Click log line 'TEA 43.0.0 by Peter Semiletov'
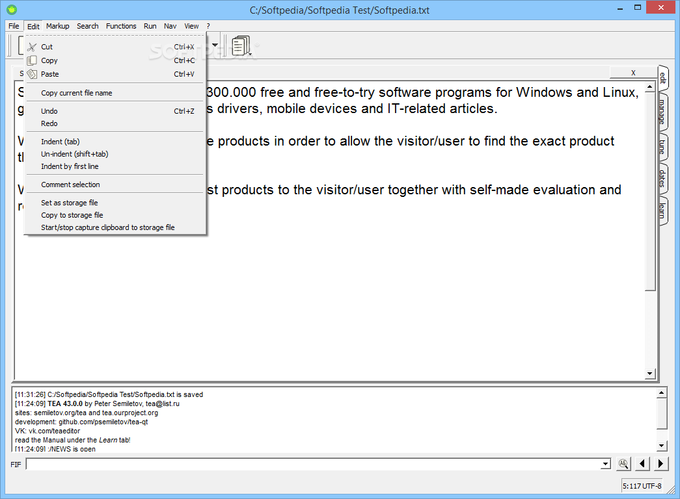The height and width of the screenshot is (499, 680). (x=97, y=403)
